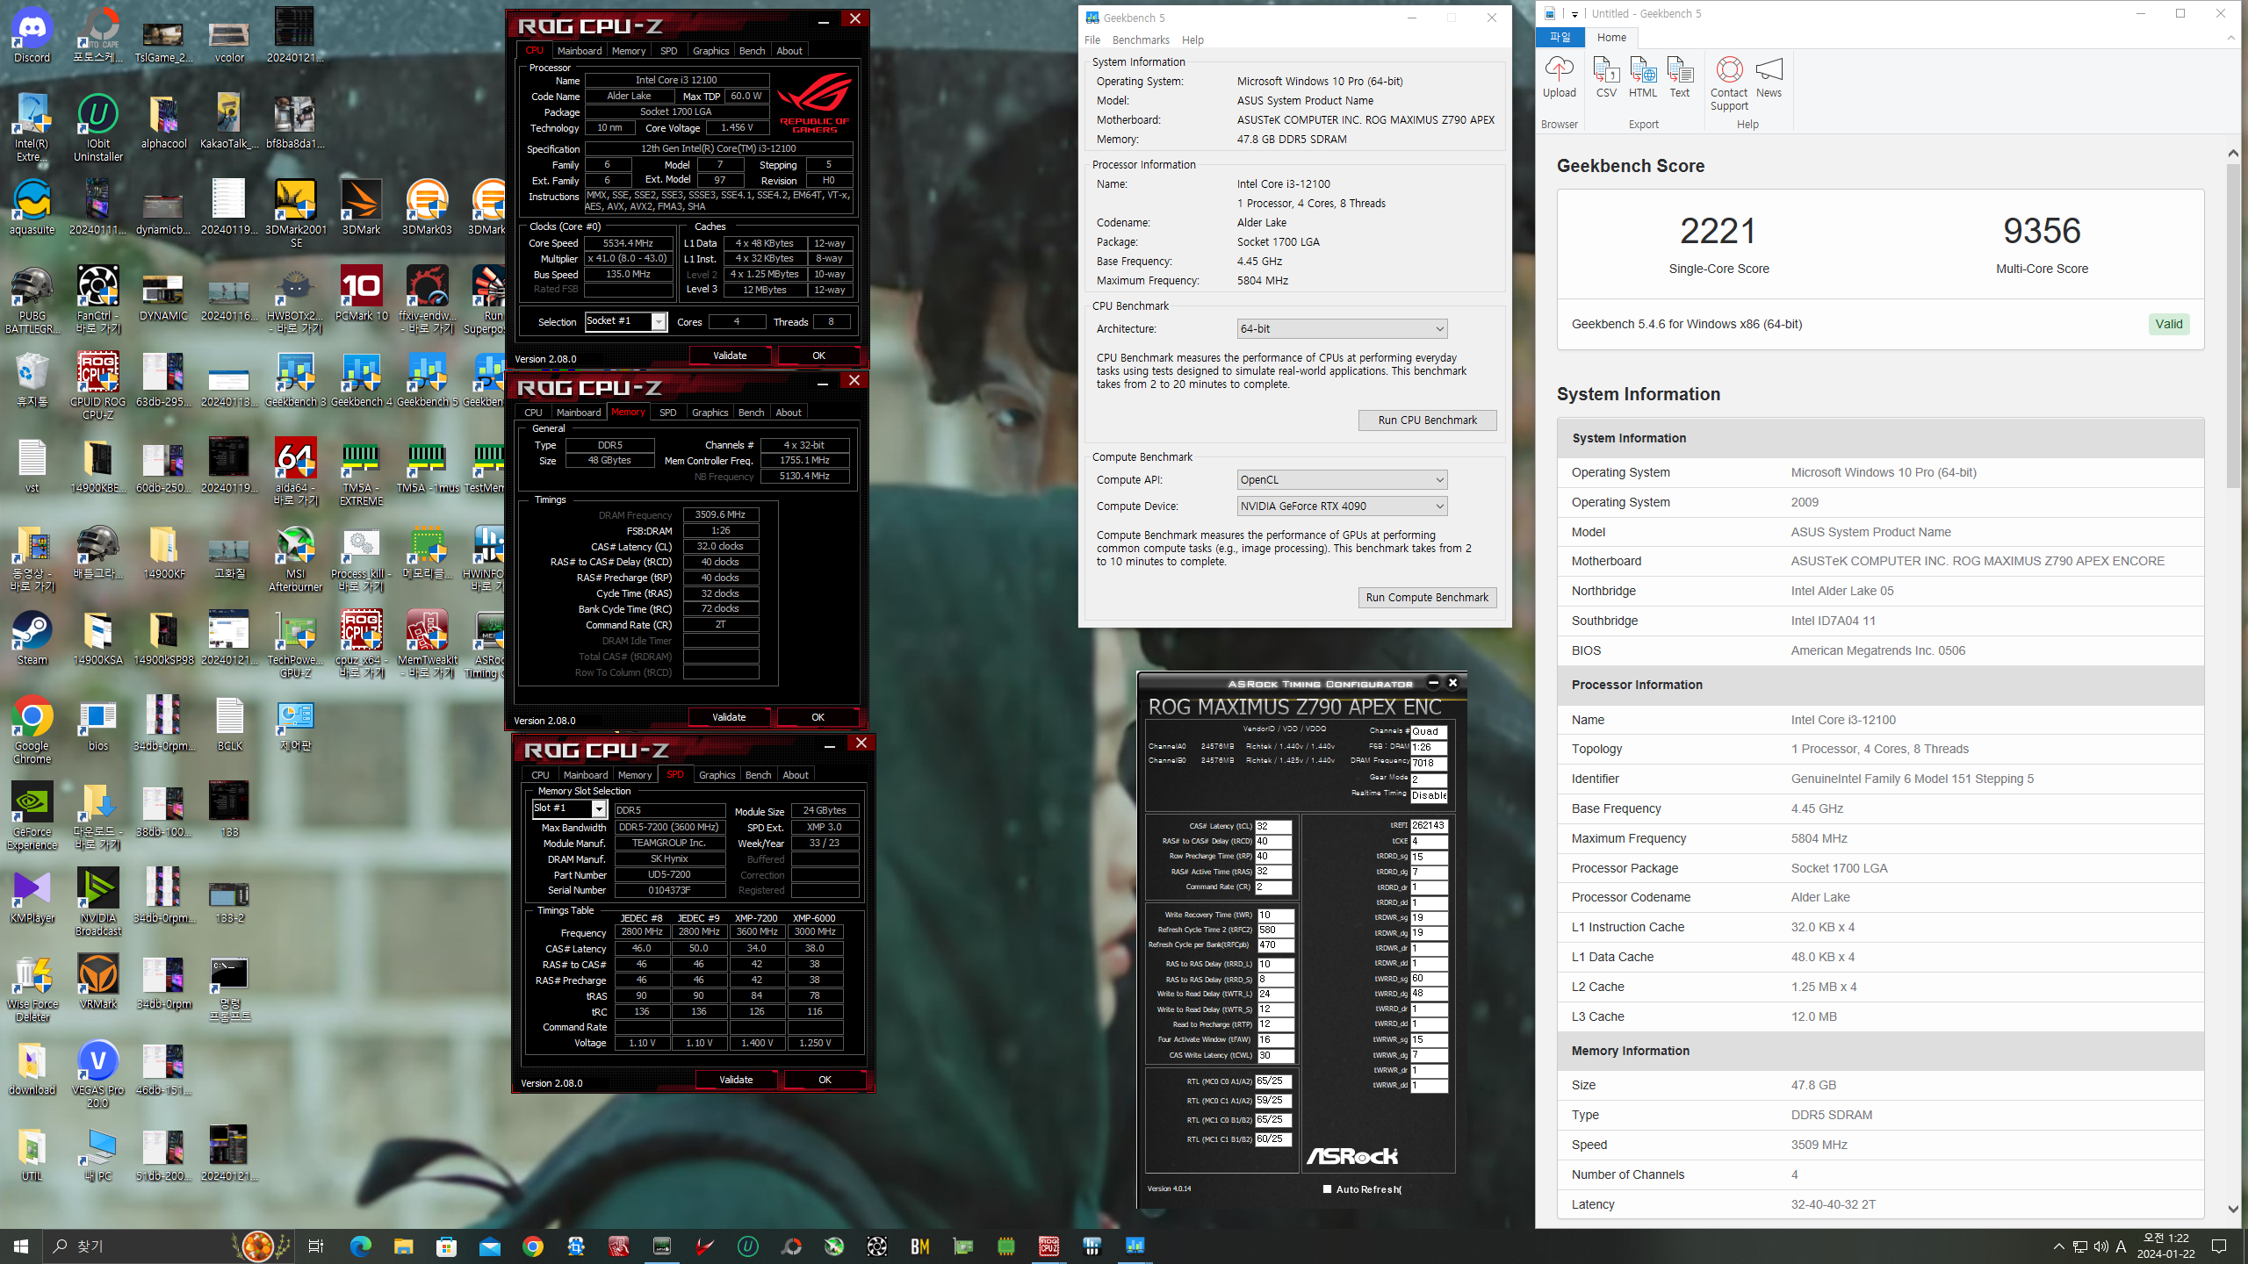Open Contact Support in Geekbench ribbon
This screenshot has width=2248, height=1264.
coord(1729,83)
